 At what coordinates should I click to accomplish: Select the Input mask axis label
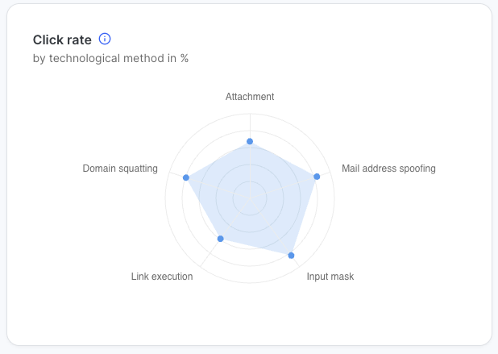click(330, 277)
